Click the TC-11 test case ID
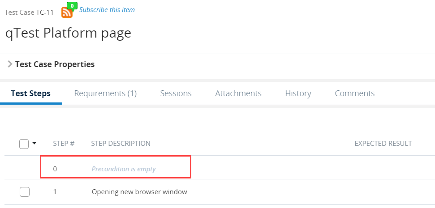Viewport: 435px width, 208px height. pyautogui.click(x=45, y=13)
